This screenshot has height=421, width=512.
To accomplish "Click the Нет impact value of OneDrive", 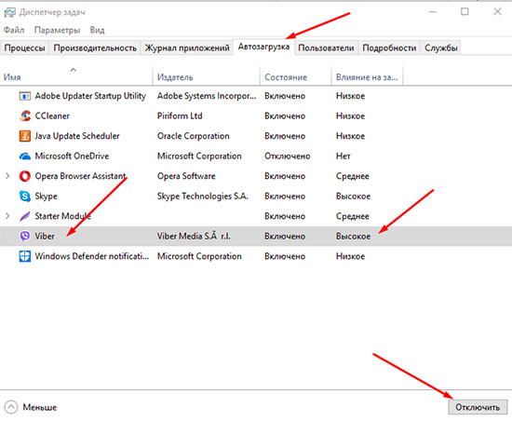I will 344,156.
